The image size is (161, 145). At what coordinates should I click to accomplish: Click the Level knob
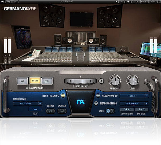pyautogui.click(x=133, y=81)
